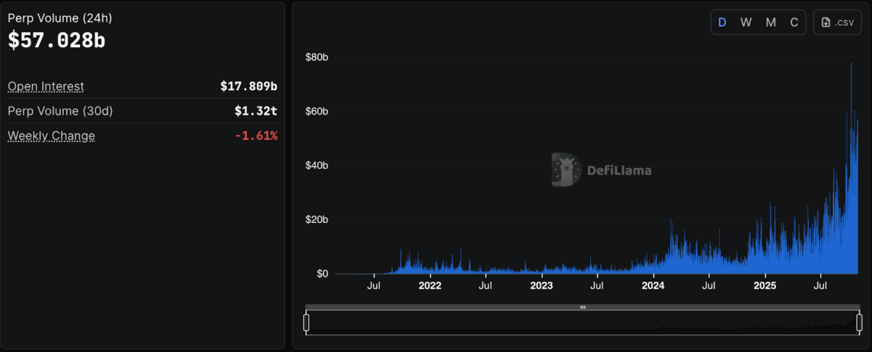Enable cumulative "C" chart mode
This screenshot has height=352, width=872.
point(794,22)
